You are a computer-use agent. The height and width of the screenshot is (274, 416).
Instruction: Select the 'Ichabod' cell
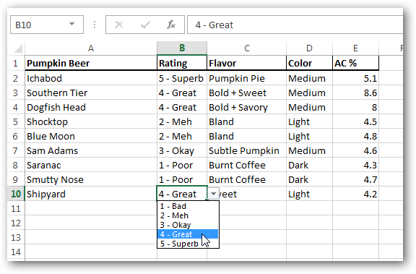pos(91,78)
